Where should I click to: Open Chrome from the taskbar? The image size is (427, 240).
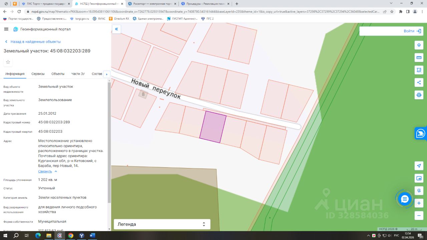[x=70, y=236]
